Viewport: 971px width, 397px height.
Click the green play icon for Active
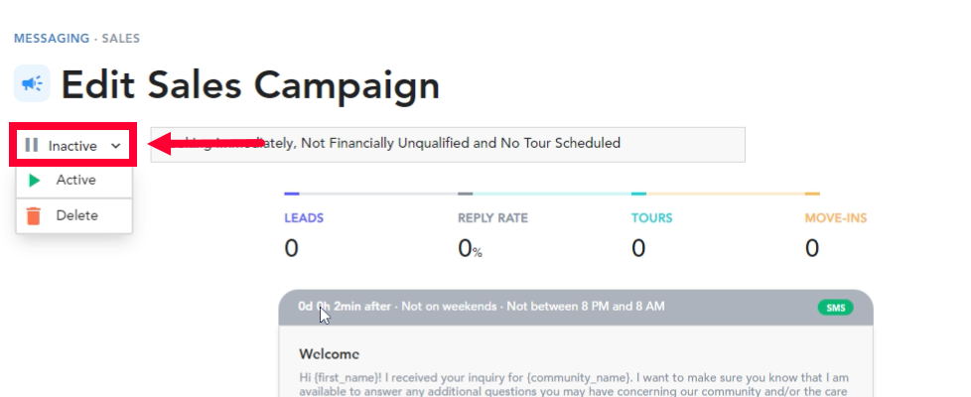(x=34, y=181)
